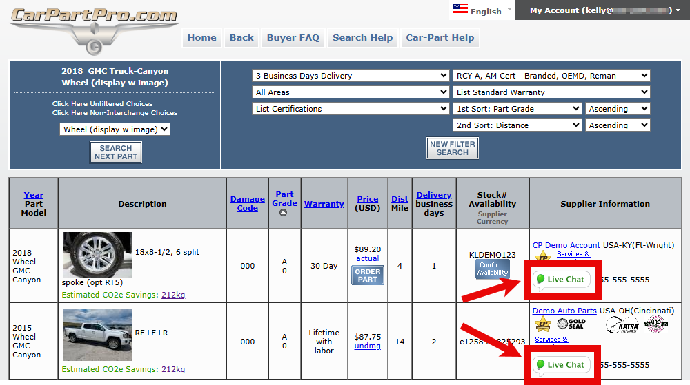Go to the Search Help tab
690x385 pixels.
[362, 38]
